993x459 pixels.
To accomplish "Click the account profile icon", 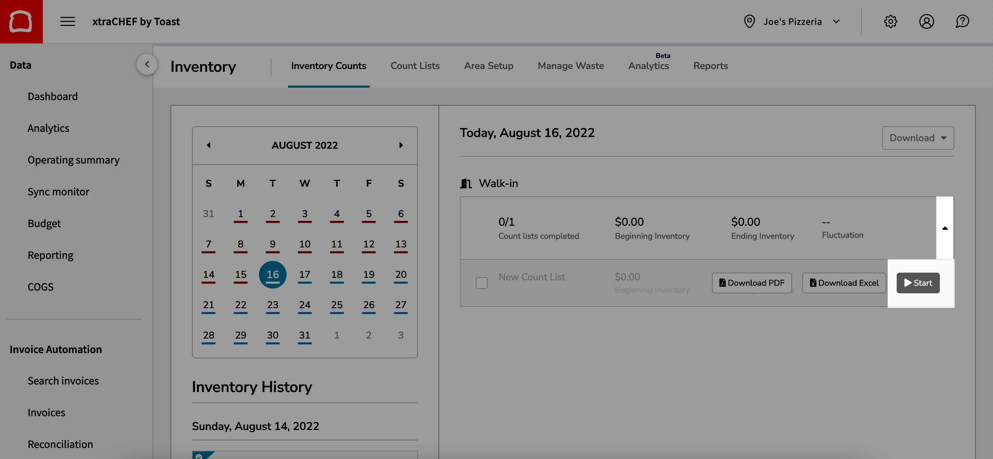I will click(927, 22).
